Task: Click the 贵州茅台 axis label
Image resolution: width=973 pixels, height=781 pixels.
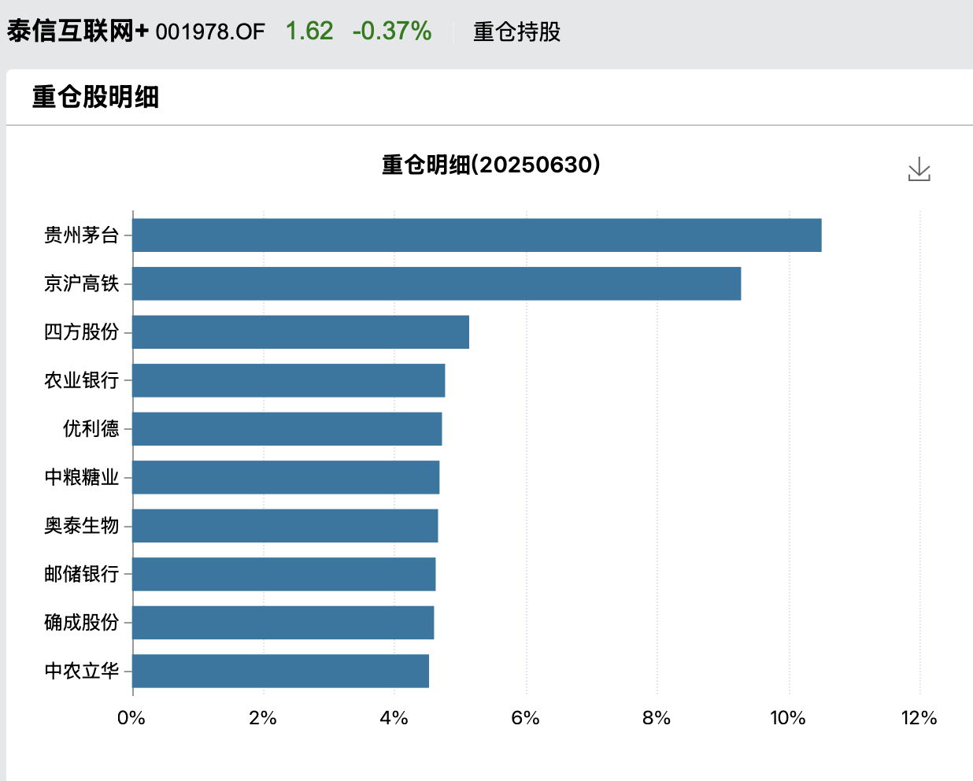Action: coord(81,235)
